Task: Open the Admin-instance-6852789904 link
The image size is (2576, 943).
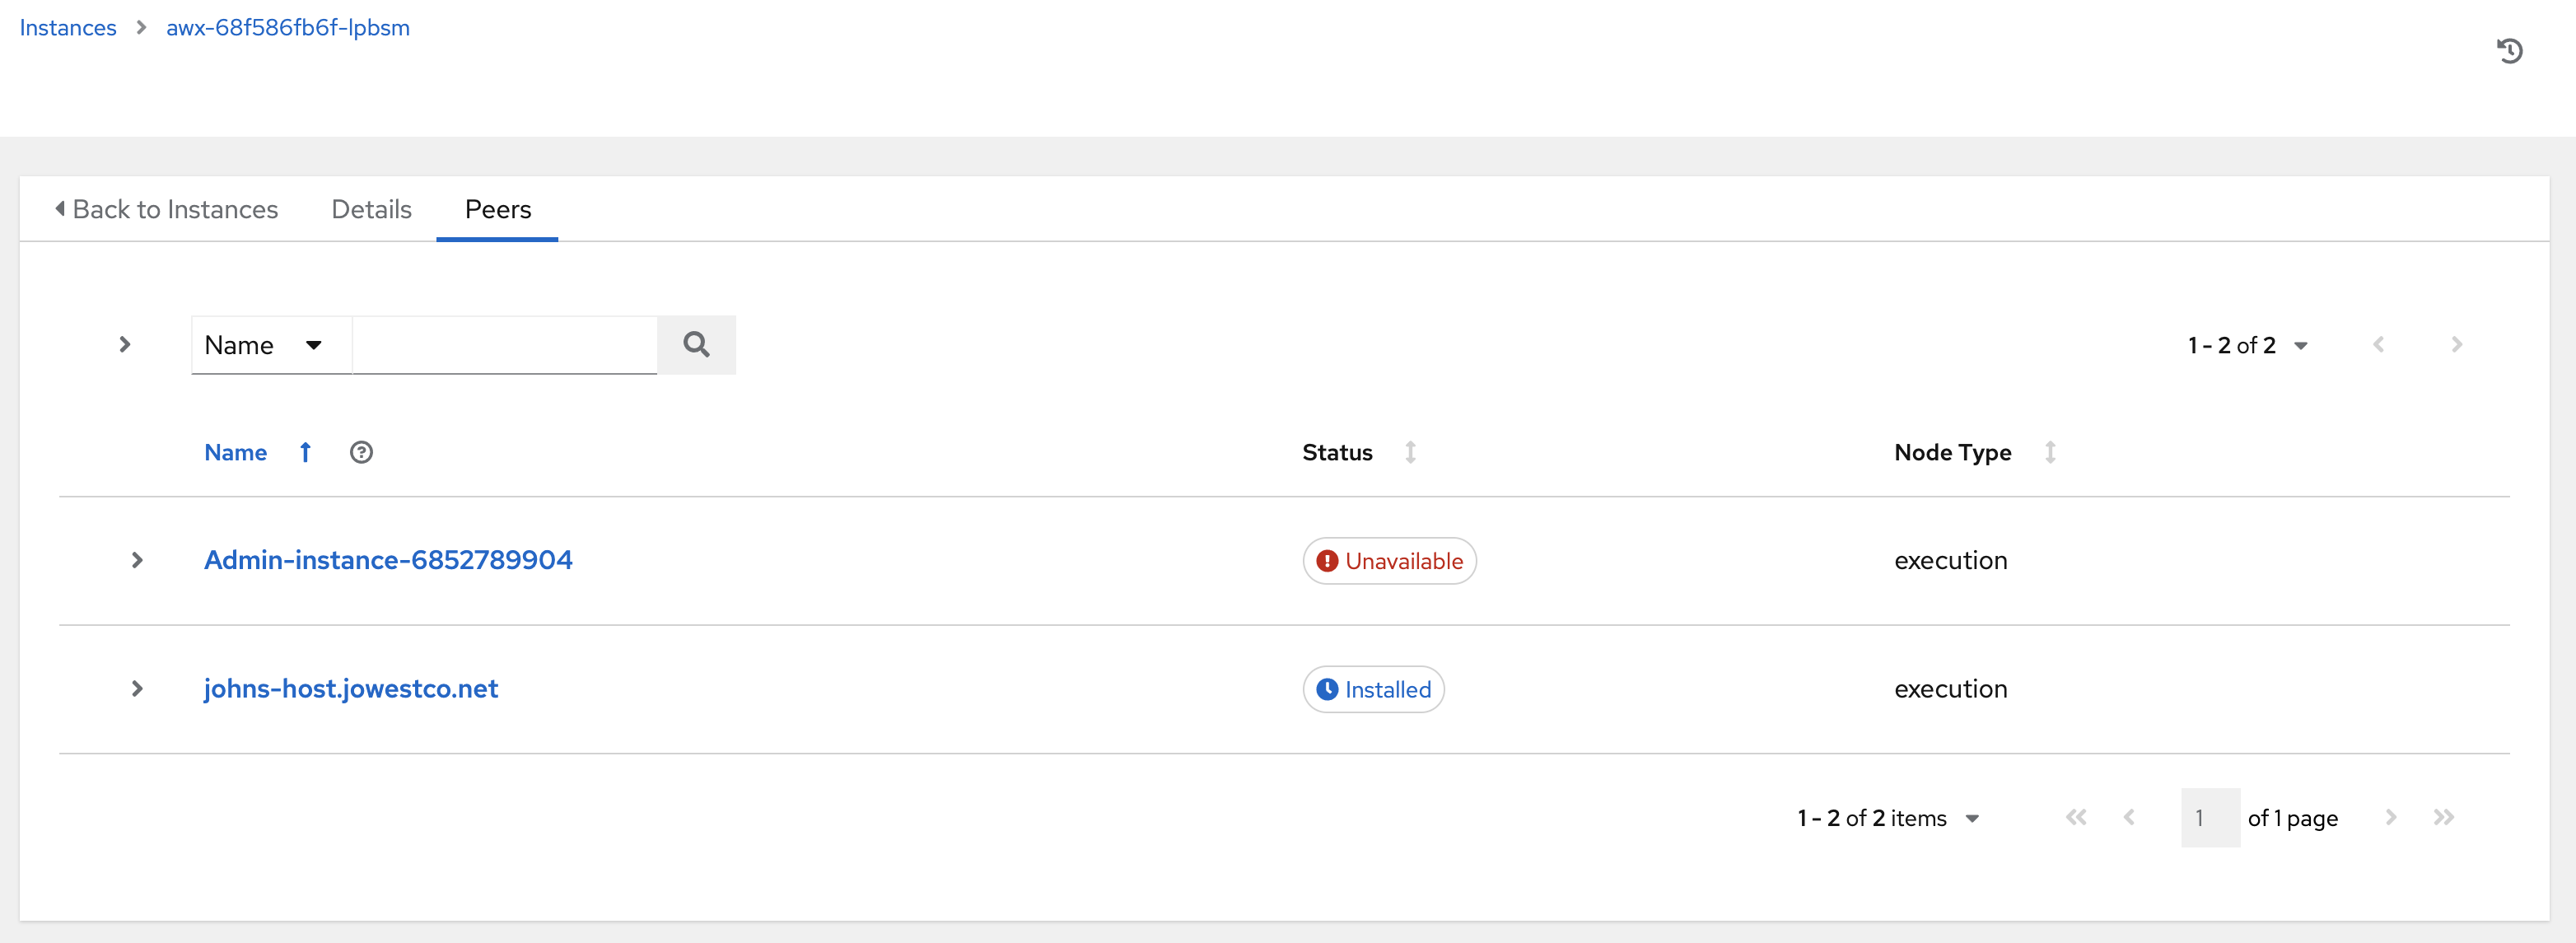Action: click(388, 560)
